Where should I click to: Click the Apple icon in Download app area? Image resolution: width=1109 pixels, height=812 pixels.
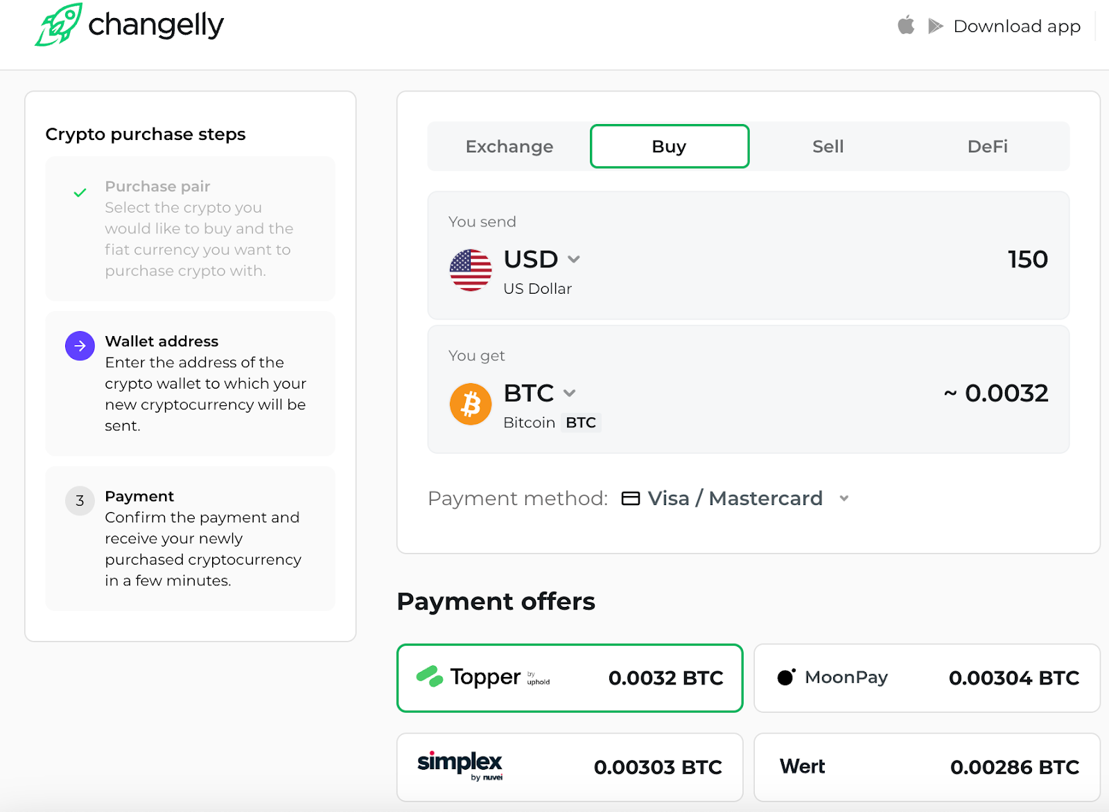click(x=905, y=26)
